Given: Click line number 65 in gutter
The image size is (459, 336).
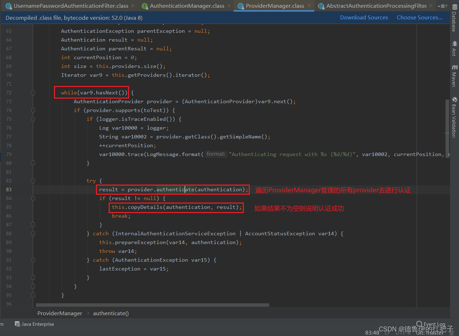Looking at the screenshot, I should (9, 31).
